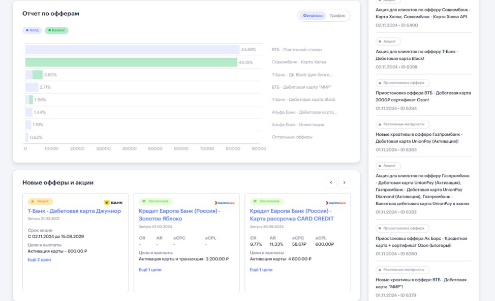Click Приостановка оффера tag above ВТБ Ozon news
The height and width of the screenshot is (301, 495).
[402, 83]
